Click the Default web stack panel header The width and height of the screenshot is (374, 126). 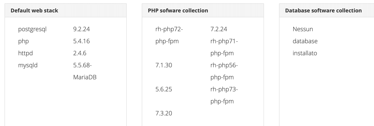pyautogui.click(x=66, y=10)
